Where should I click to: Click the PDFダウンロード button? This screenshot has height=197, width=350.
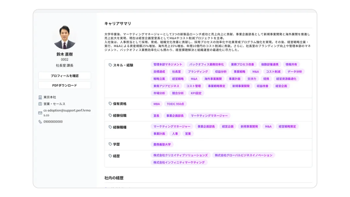[64, 85]
